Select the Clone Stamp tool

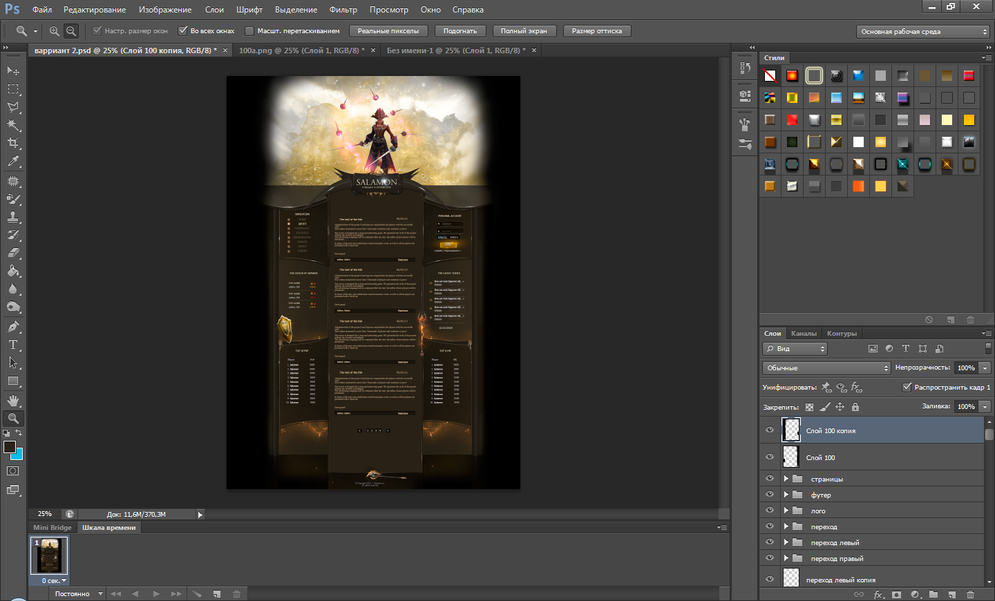pyautogui.click(x=13, y=216)
